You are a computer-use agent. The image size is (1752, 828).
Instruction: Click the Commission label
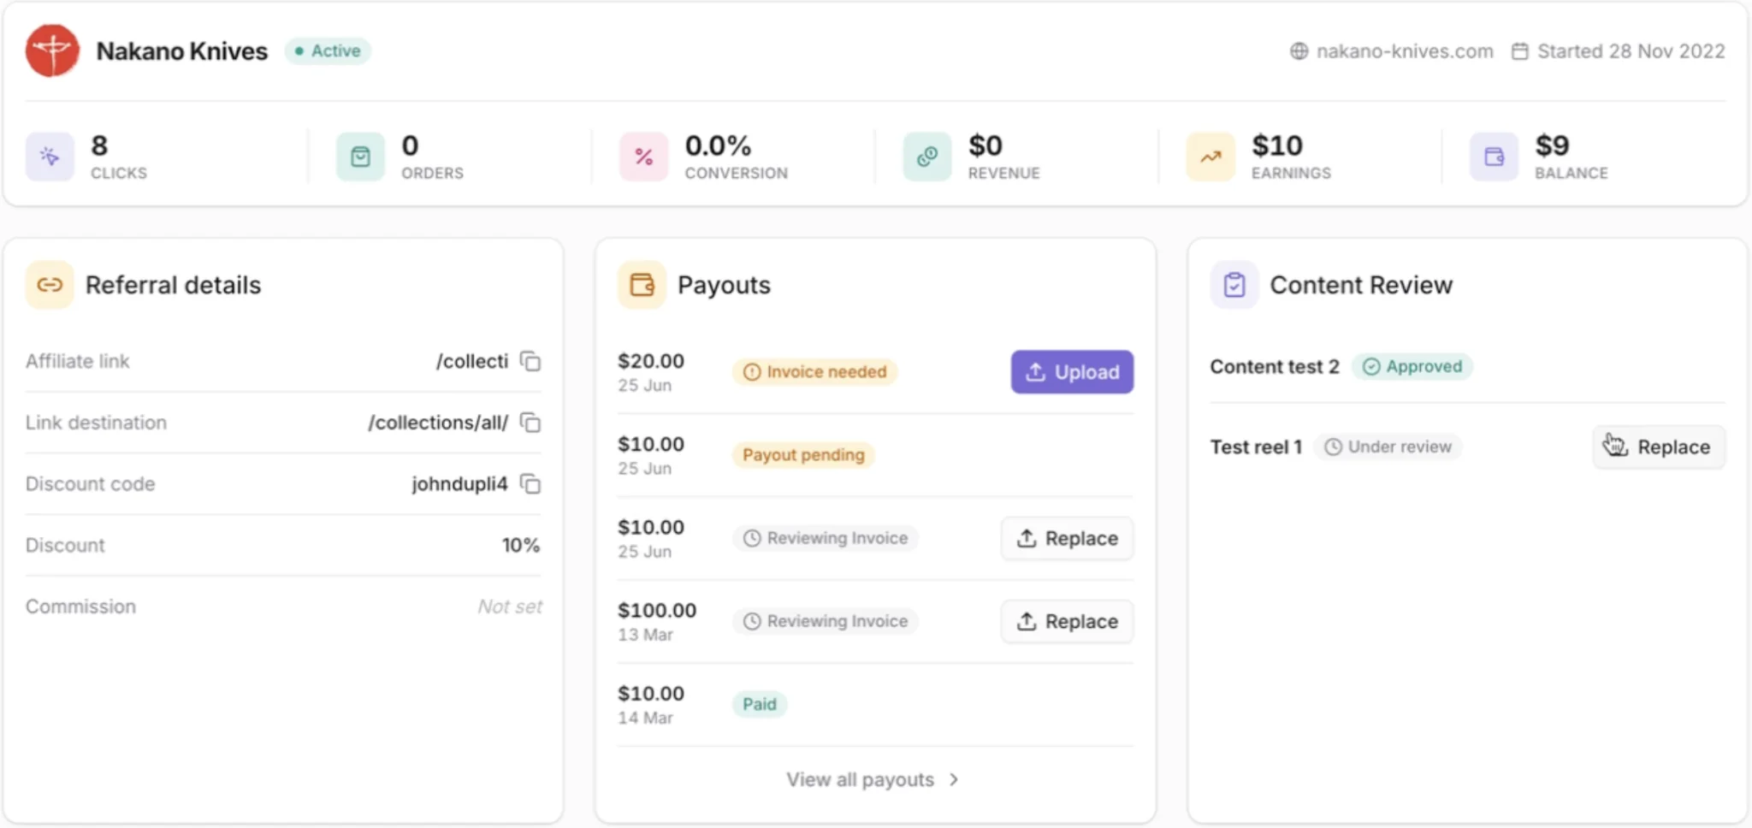click(80, 606)
